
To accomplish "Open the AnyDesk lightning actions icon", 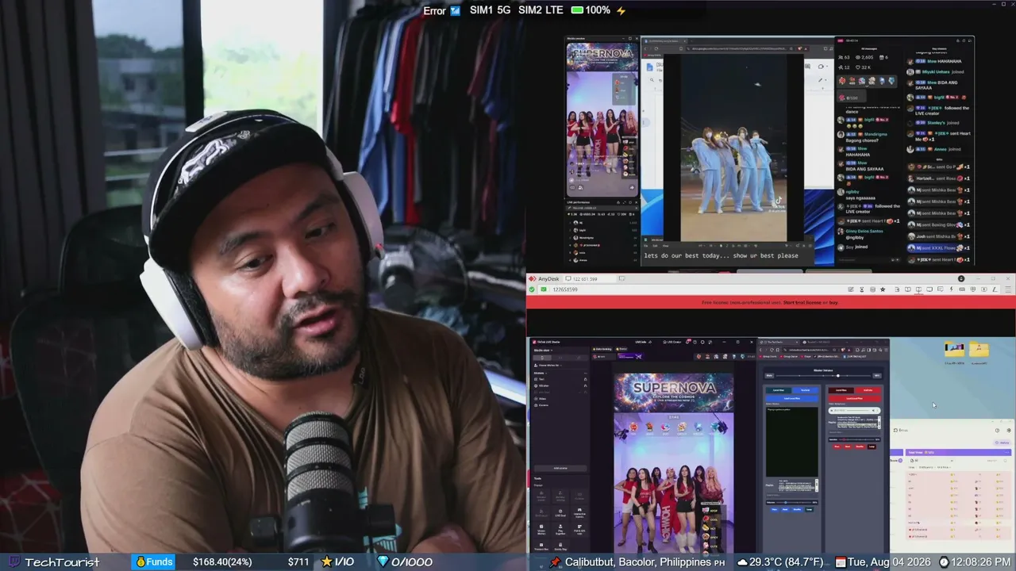I will 950,289.
